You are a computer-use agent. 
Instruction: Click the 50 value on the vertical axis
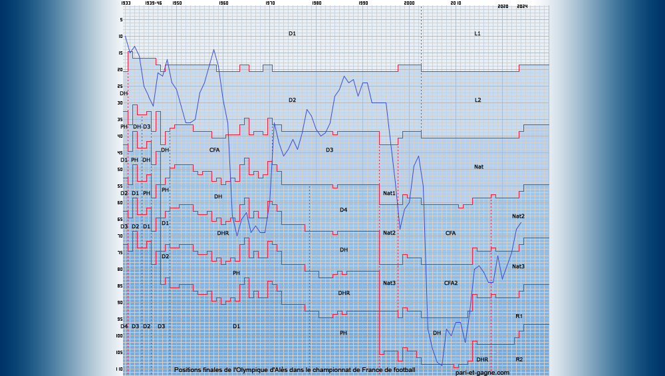coord(120,169)
